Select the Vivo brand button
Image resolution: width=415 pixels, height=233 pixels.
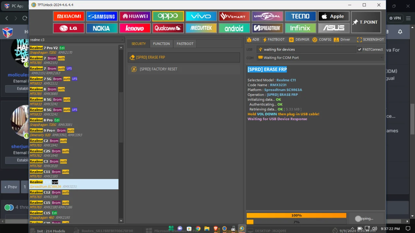click(201, 16)
